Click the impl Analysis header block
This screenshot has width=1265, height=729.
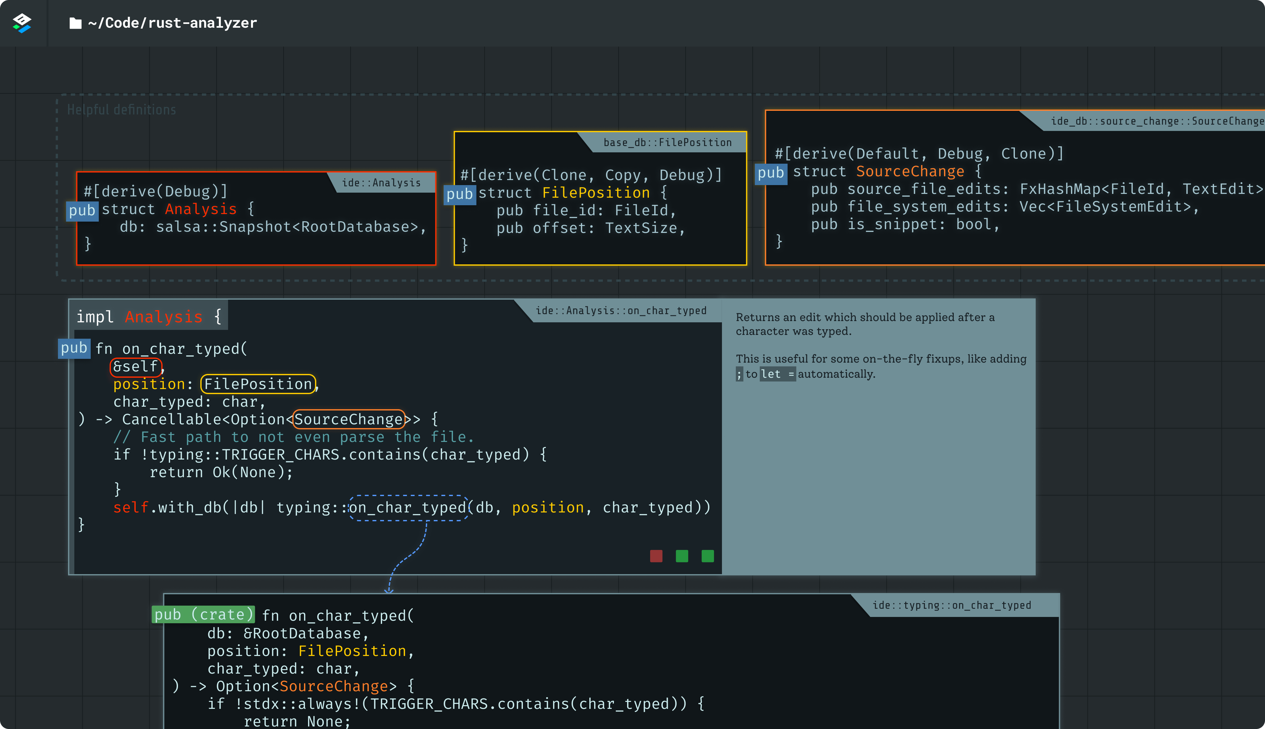(x=149, y=316)
